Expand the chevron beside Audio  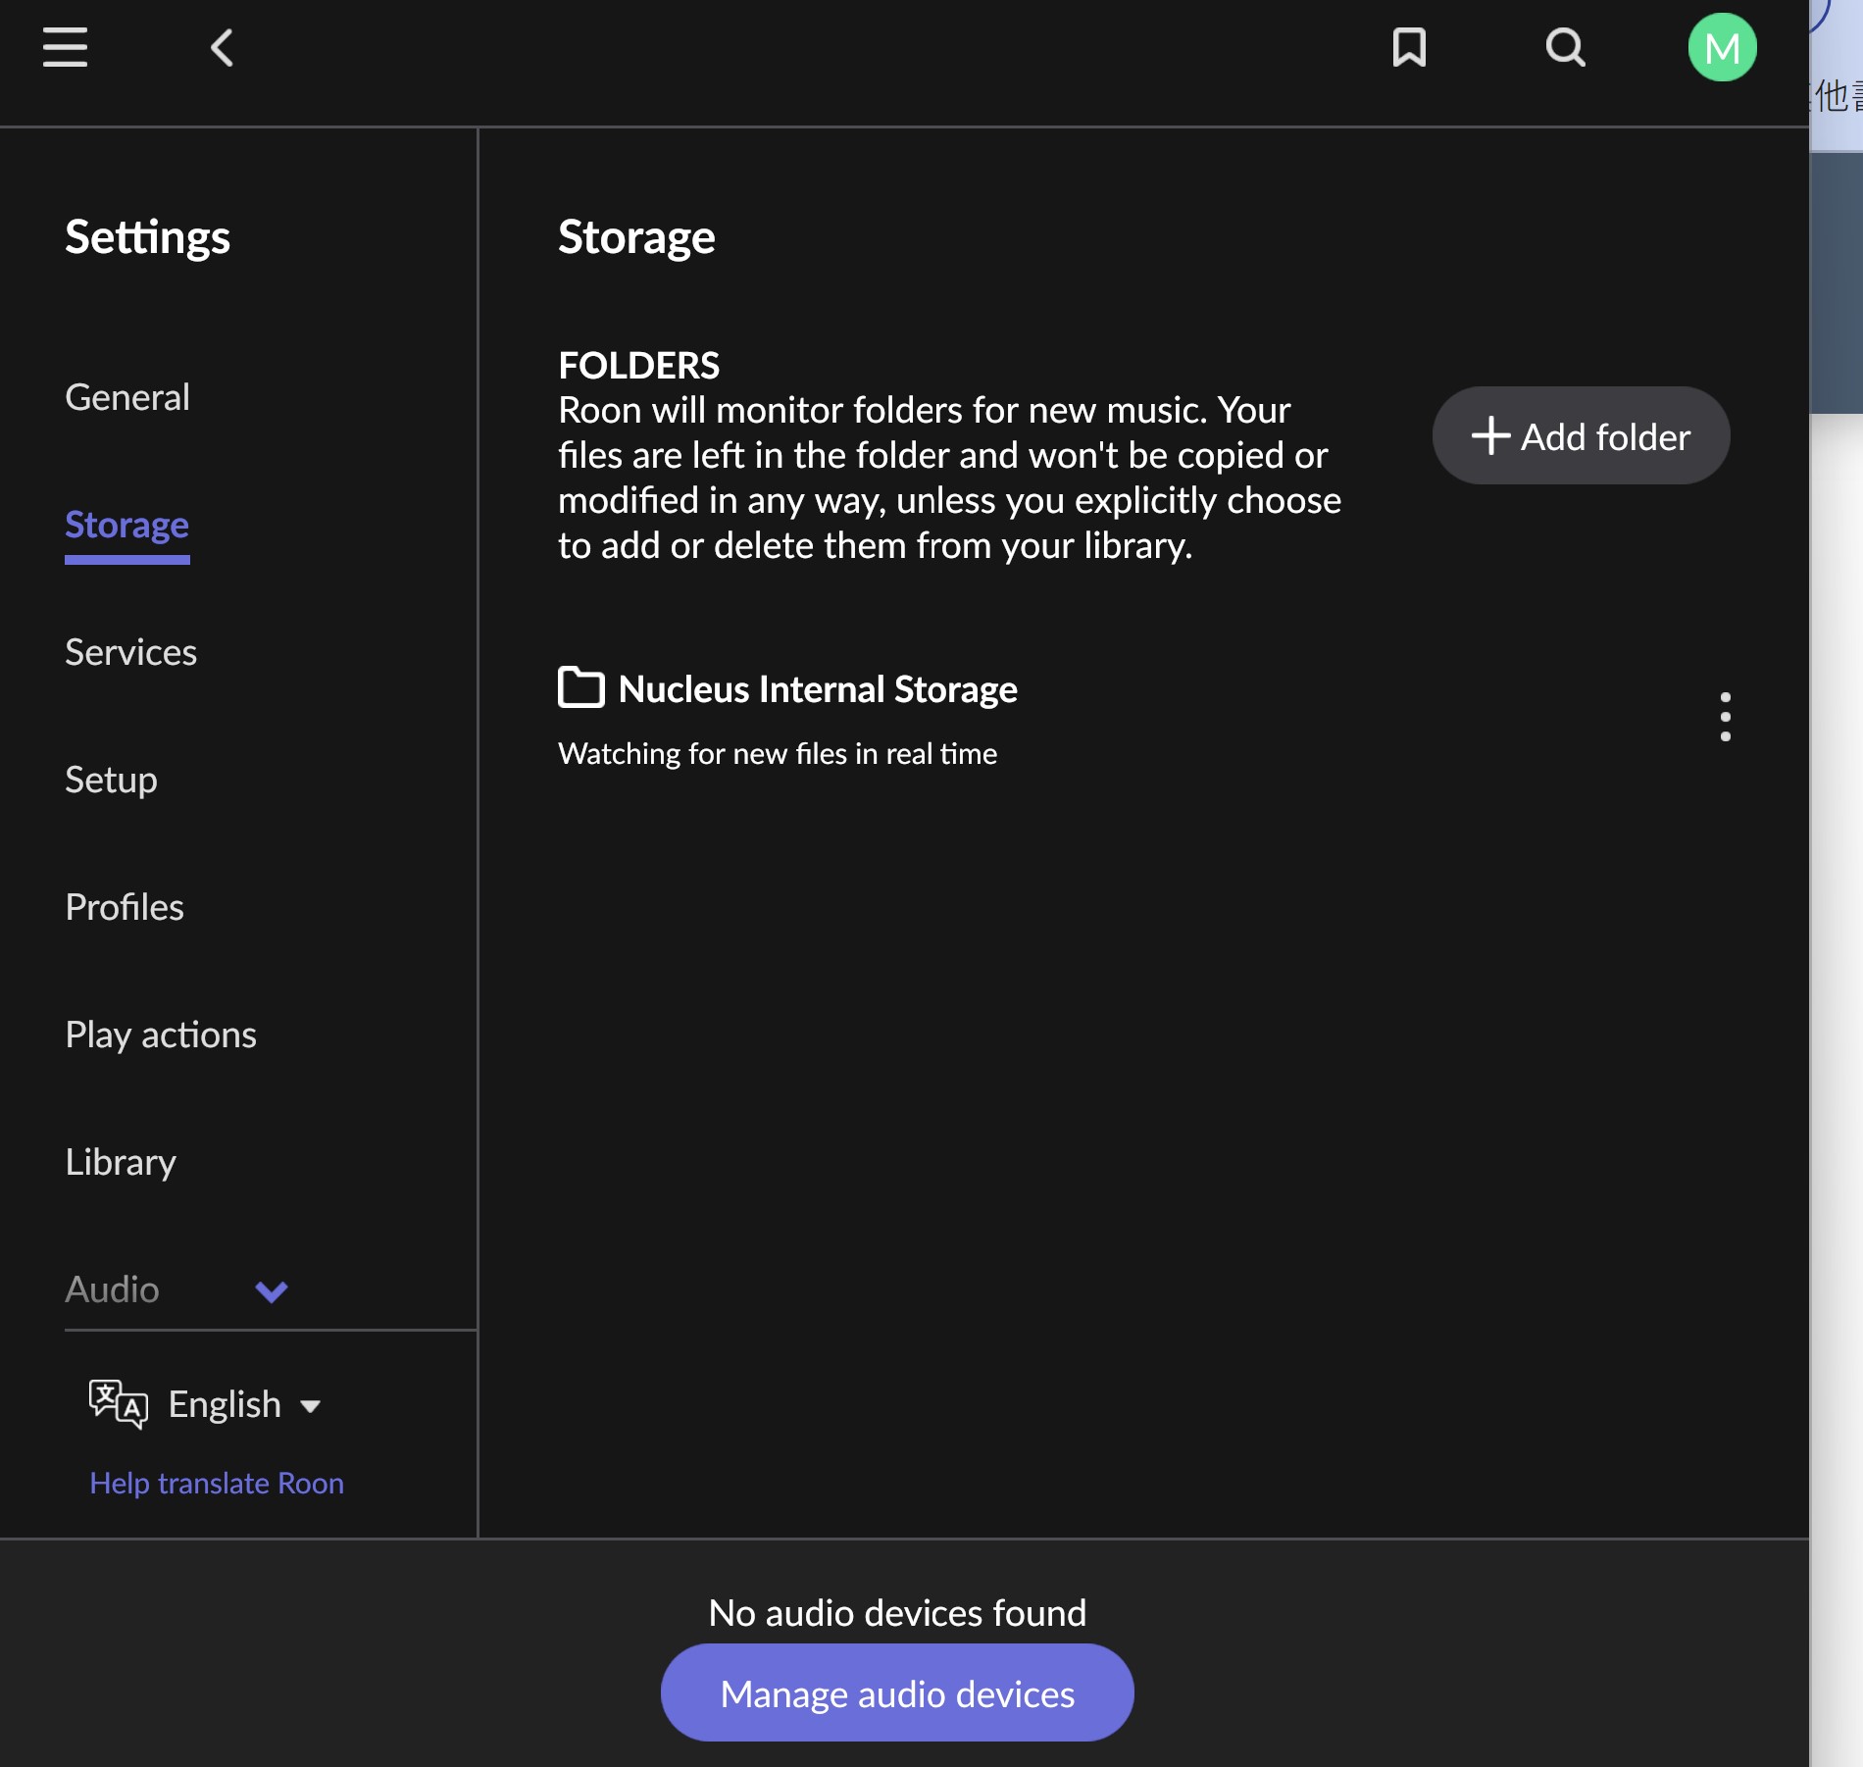click(272, 1291)
